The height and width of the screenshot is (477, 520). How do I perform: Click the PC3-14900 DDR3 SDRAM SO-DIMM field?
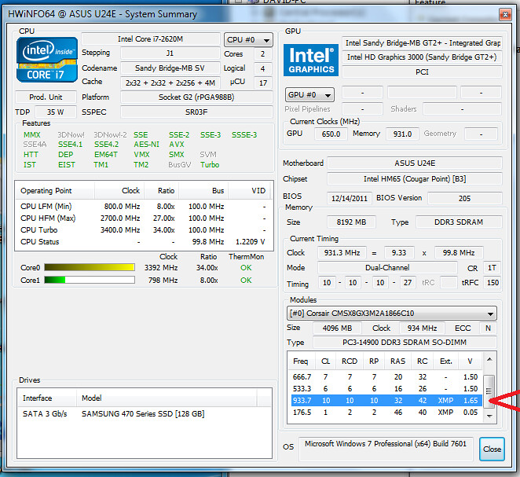(x=405, y=342)
